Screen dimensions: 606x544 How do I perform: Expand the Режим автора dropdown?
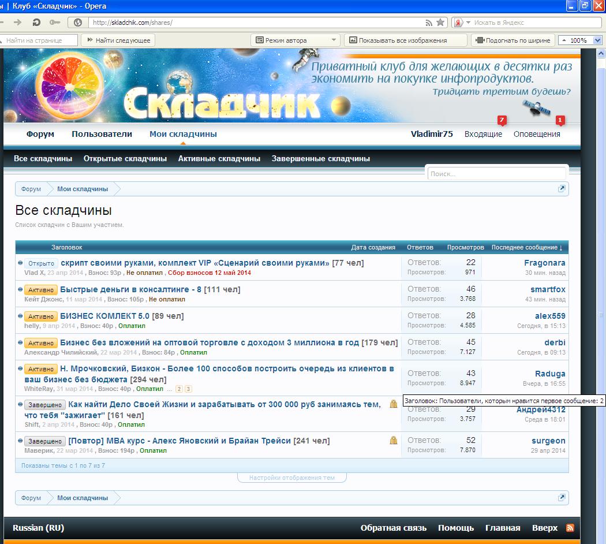coord(334,40)
